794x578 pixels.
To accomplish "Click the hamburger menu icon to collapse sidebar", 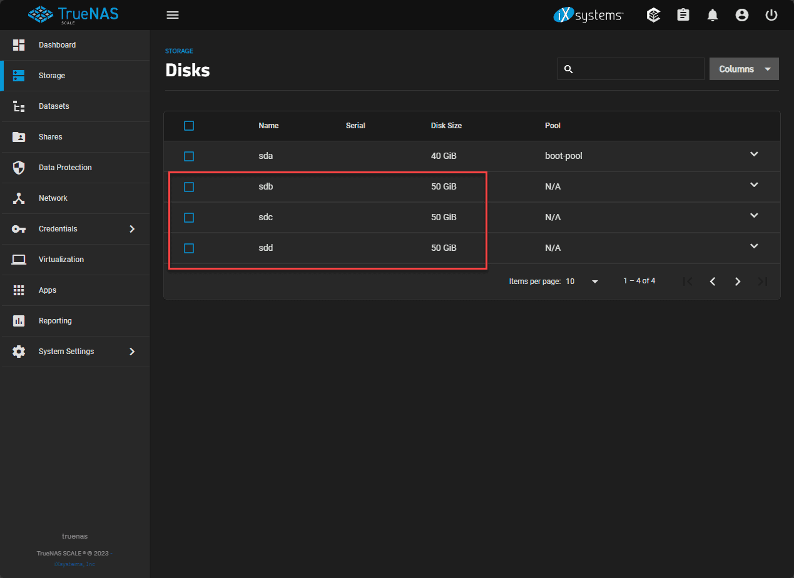I will point(173,15).
